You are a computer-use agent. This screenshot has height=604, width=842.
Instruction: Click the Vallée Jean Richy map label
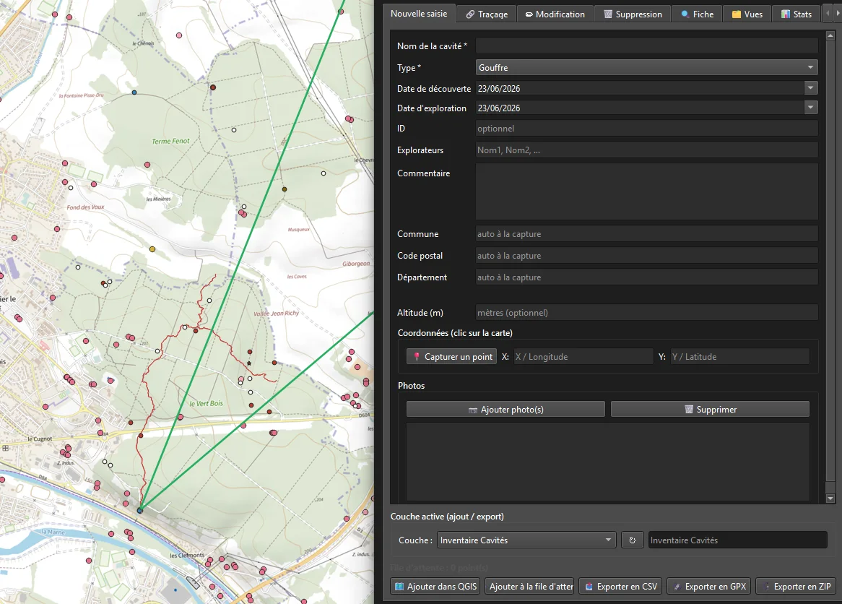click(x=276, y=314)
